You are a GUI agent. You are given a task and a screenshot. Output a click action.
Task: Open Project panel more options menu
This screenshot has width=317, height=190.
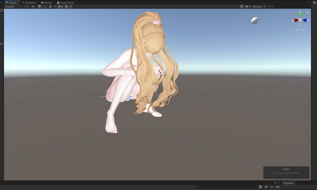pos(279,183)
